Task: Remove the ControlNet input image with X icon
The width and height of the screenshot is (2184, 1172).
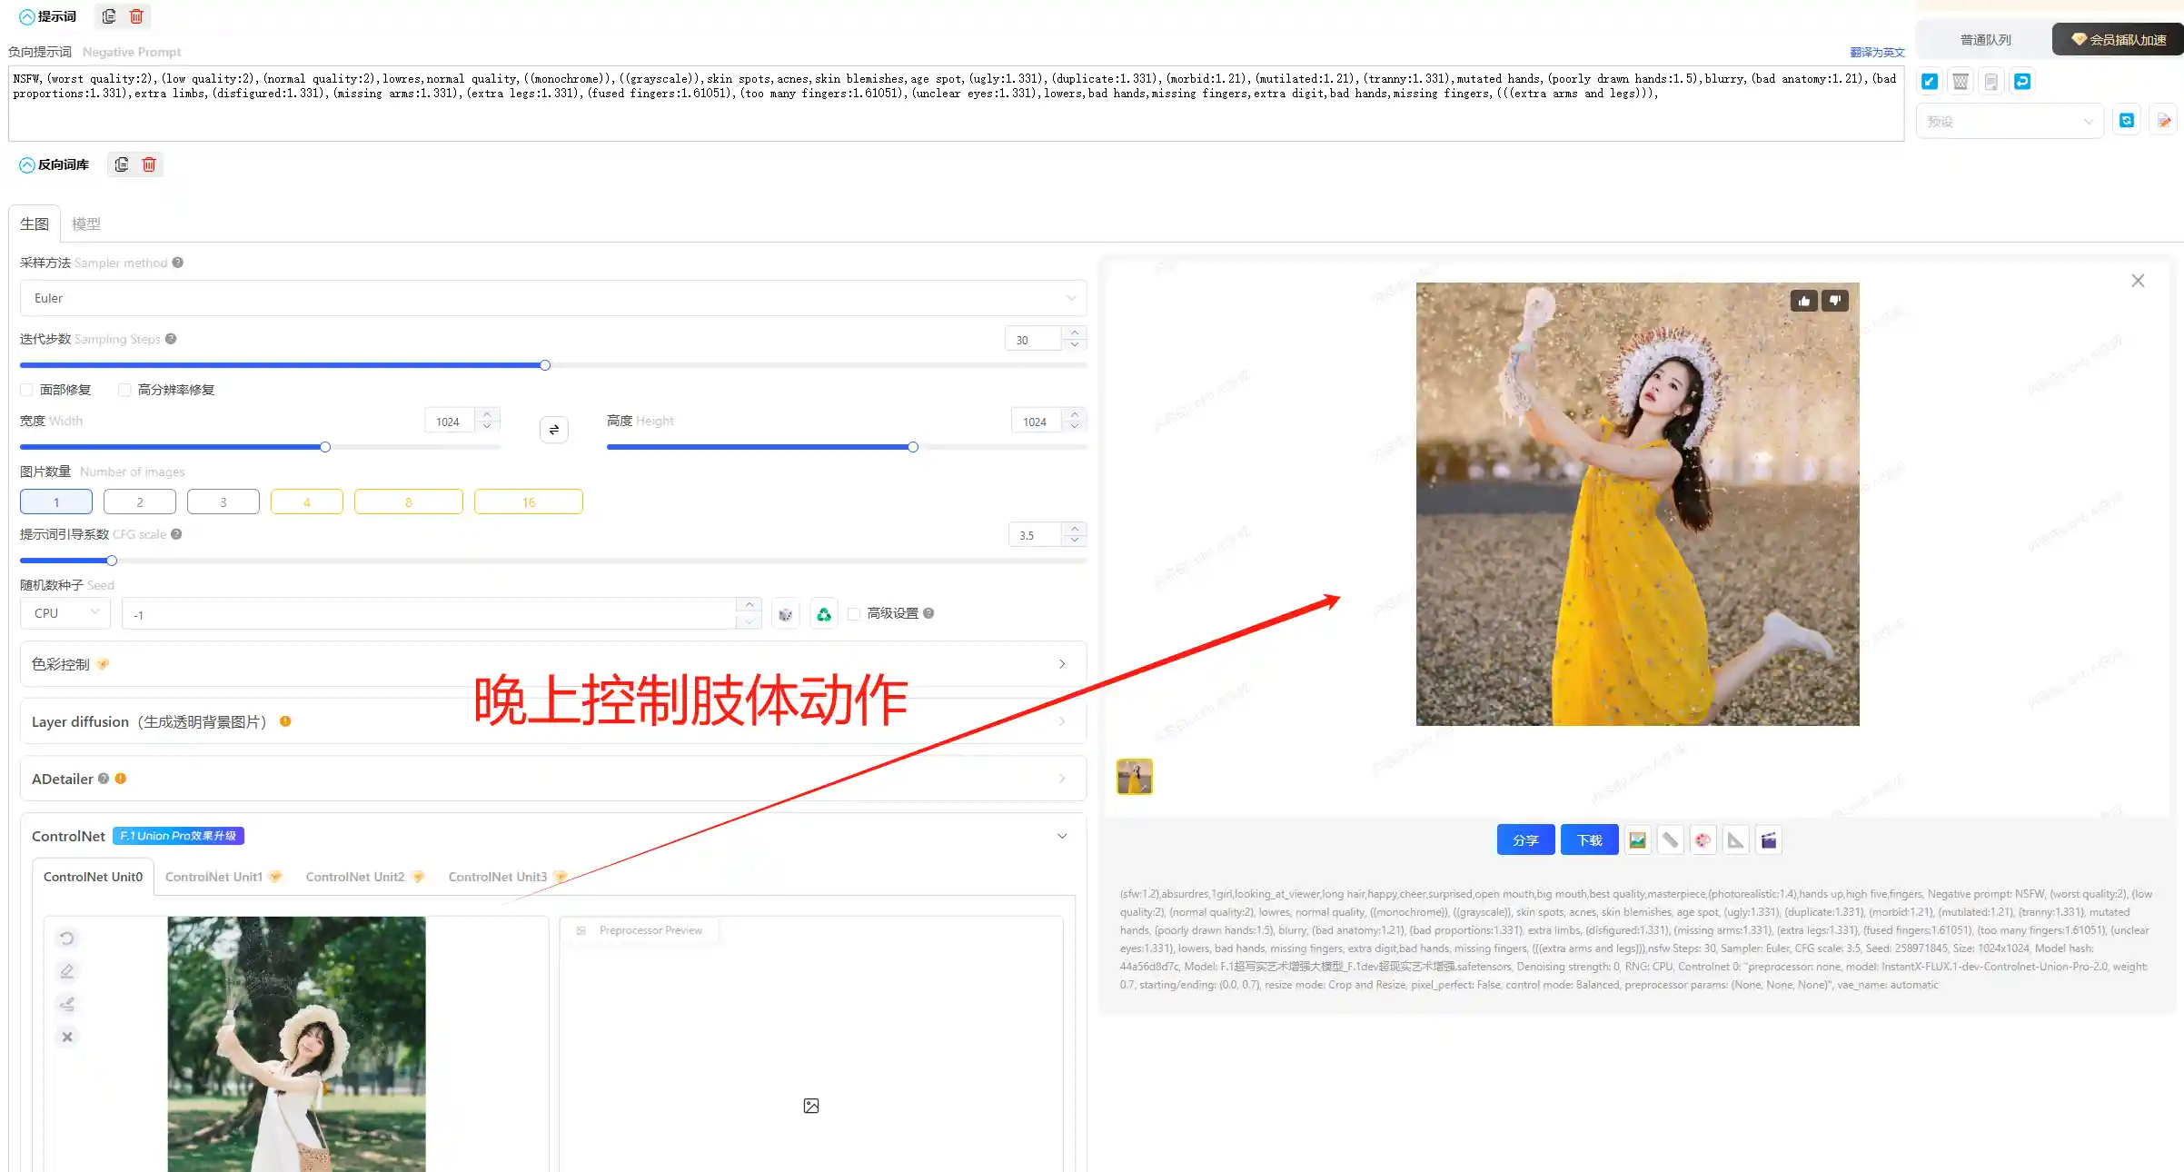Action: pyautogui.click(x=67, y=1037)
